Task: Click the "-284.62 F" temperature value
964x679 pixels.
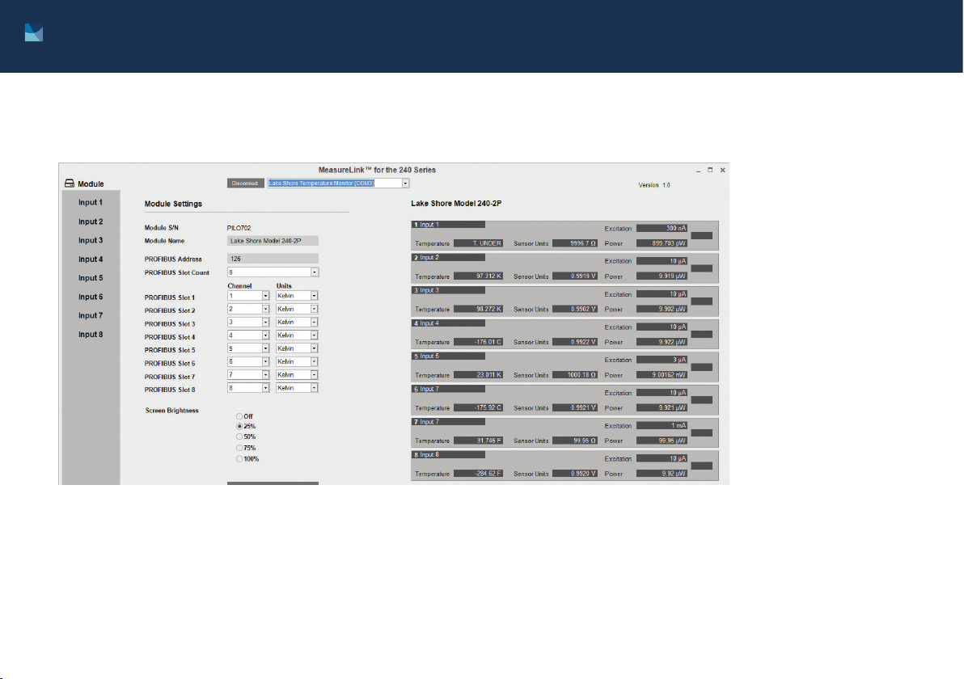Action: coord(478,474)
